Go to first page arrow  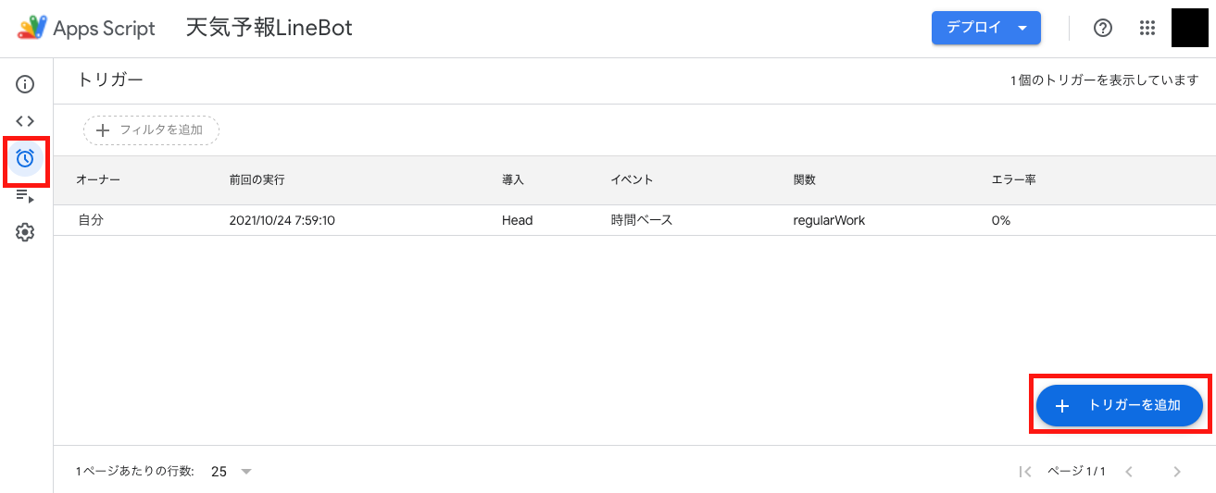tap(1024, 472)
